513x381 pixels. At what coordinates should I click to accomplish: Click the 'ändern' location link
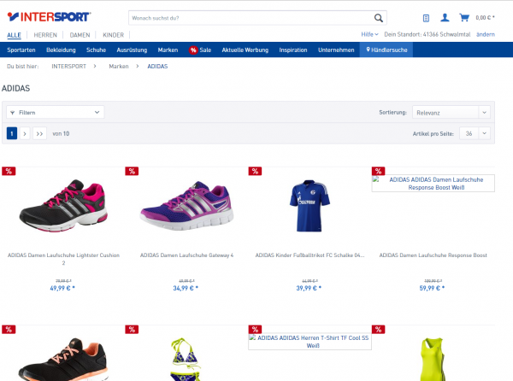(x=486, y=34)
